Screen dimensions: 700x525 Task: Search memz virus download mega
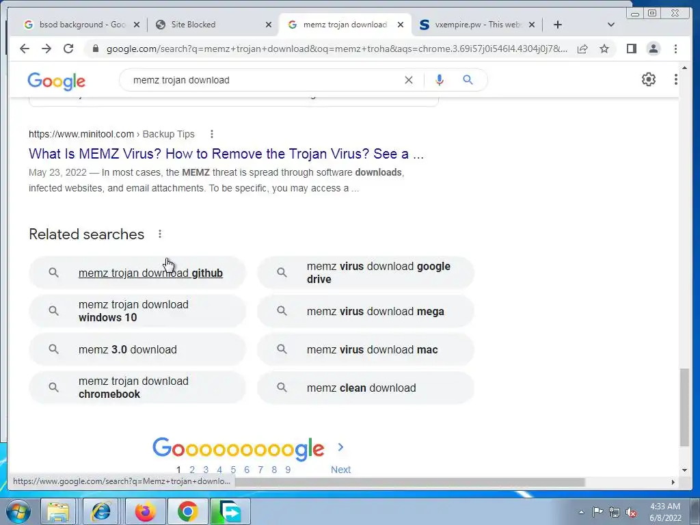366,311
